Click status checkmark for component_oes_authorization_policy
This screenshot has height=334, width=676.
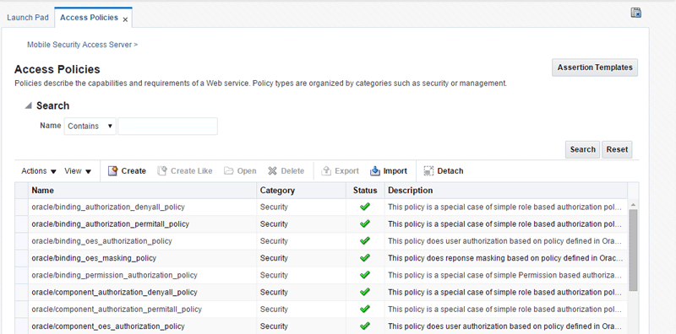click(365, 326)
